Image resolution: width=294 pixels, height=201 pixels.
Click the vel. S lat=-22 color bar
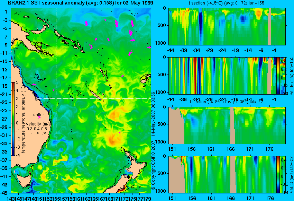[278, 175]
